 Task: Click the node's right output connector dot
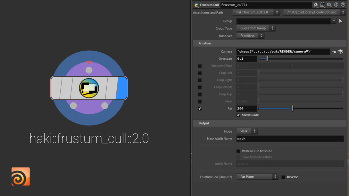105,105
